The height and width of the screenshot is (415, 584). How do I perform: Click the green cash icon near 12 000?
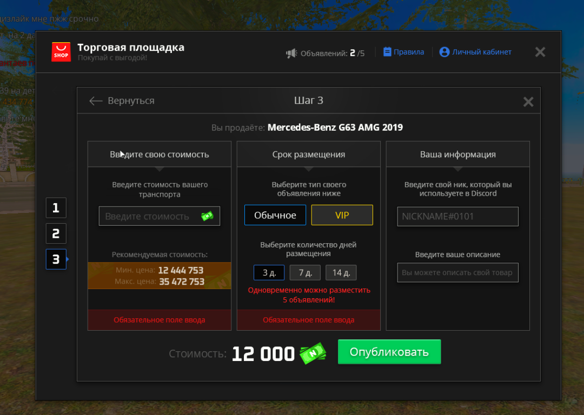click(313, 353)
